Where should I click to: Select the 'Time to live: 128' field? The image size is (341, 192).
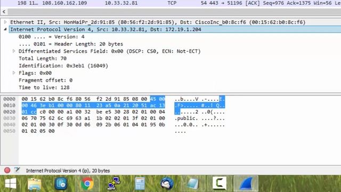(x=44, y=87)
